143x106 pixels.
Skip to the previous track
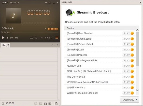click(12, 38)
